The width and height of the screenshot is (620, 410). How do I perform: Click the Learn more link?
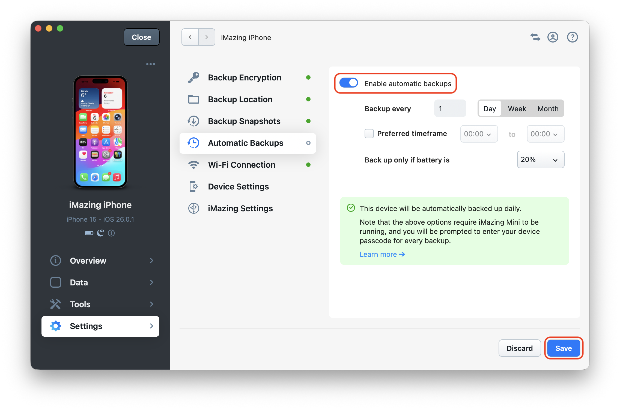coord(382,254)
